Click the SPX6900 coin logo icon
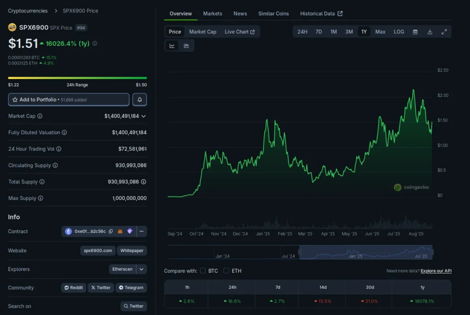This screenshot has width=470, height=315. [12, 27]
